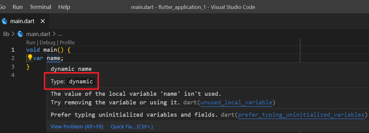This screenshot has height=133, width=369.
Task: Click the ellipsis breadcrumb segment
Action: point(60,34)
